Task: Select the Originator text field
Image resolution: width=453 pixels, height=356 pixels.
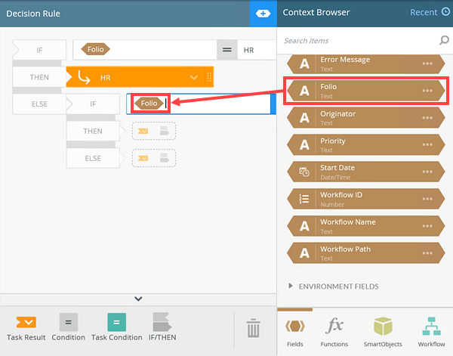Action: (x=365, y=118)
